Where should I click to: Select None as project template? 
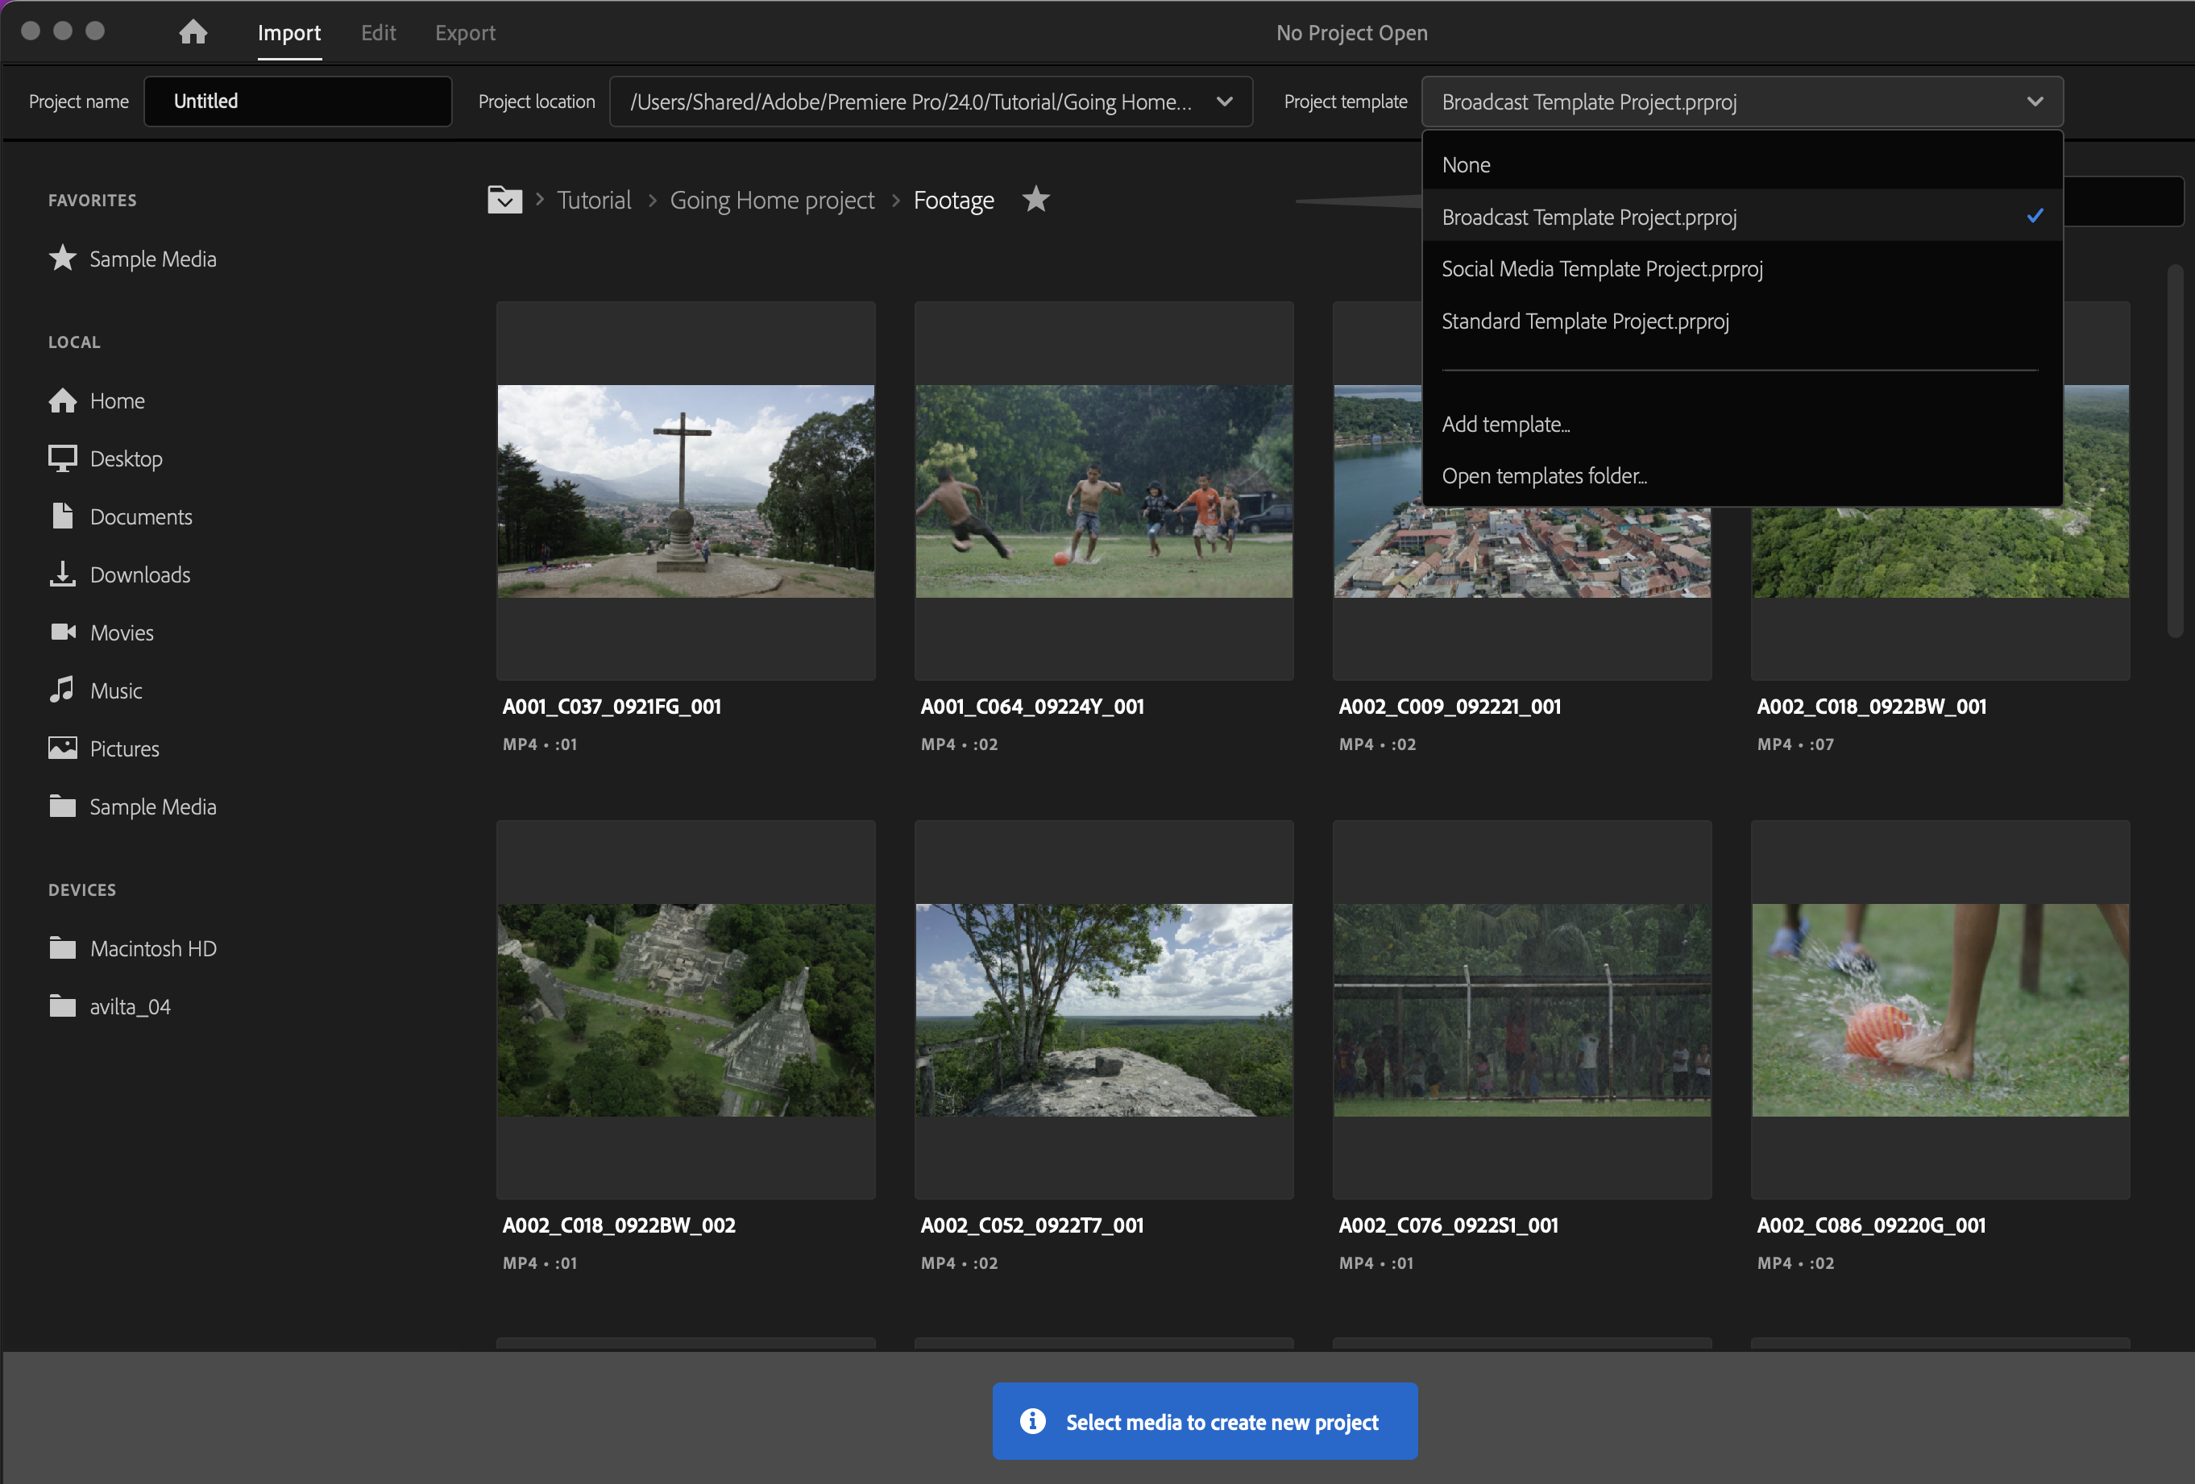tap(1466, 165)
